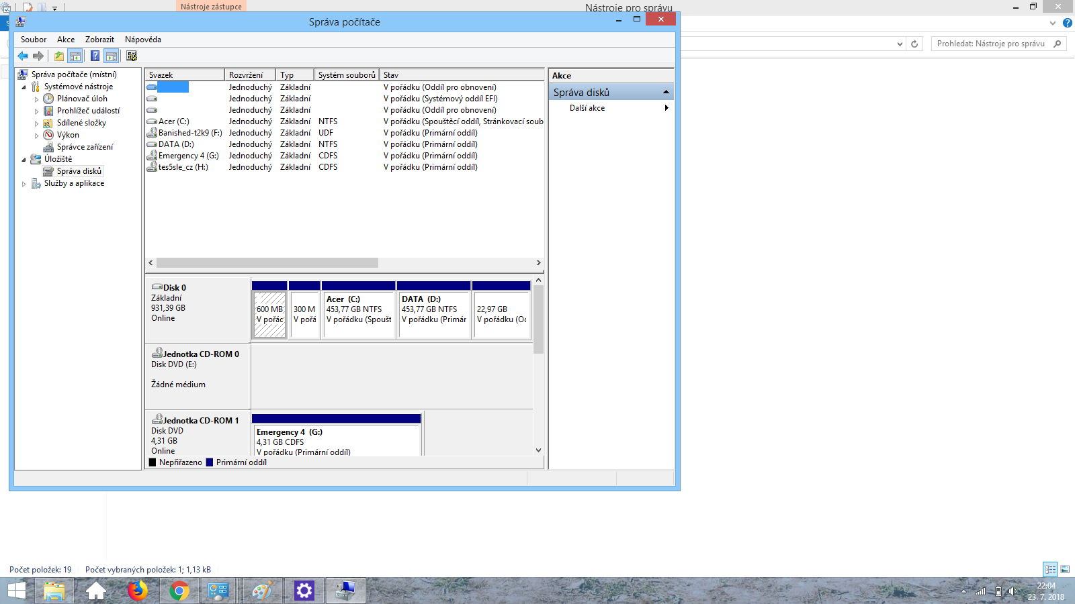Select the 22,97 GB partition block
Image resolution: width=1075 pixels, height=604 pixels.
tap(501, 310)
